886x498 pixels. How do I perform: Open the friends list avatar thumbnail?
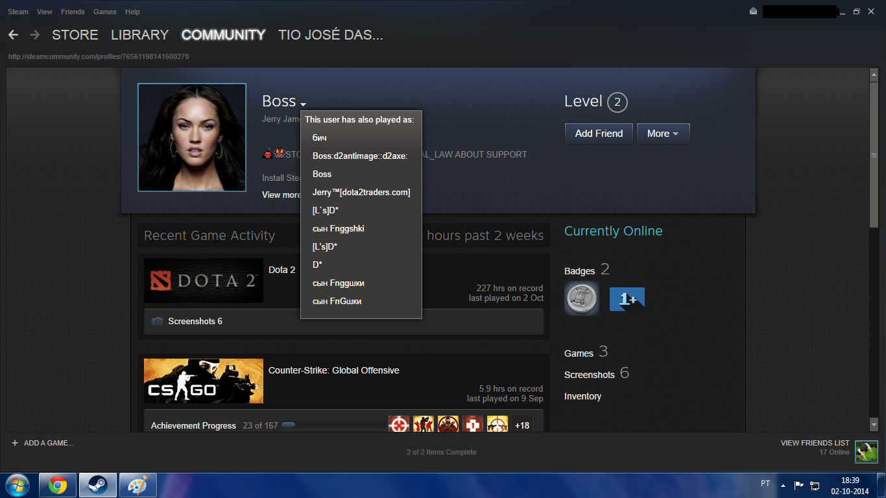(x=866, y=451)
